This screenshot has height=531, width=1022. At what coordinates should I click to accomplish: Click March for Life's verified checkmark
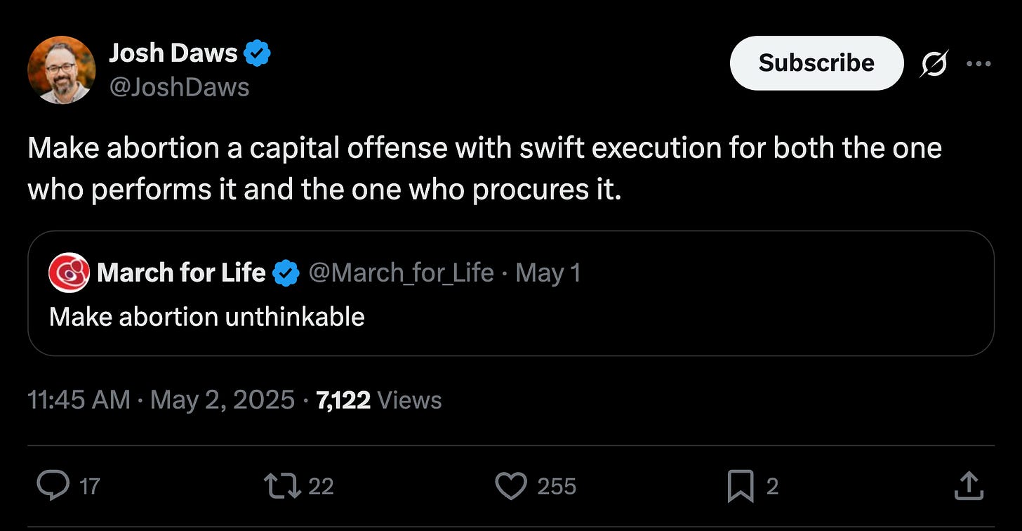pyautogui.click(x=286, y=273)
